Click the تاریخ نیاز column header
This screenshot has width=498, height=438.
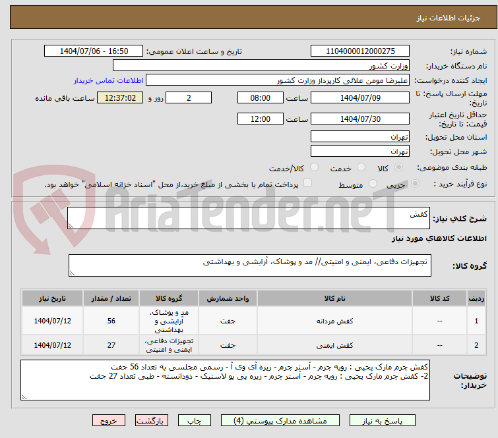[52, 298]
